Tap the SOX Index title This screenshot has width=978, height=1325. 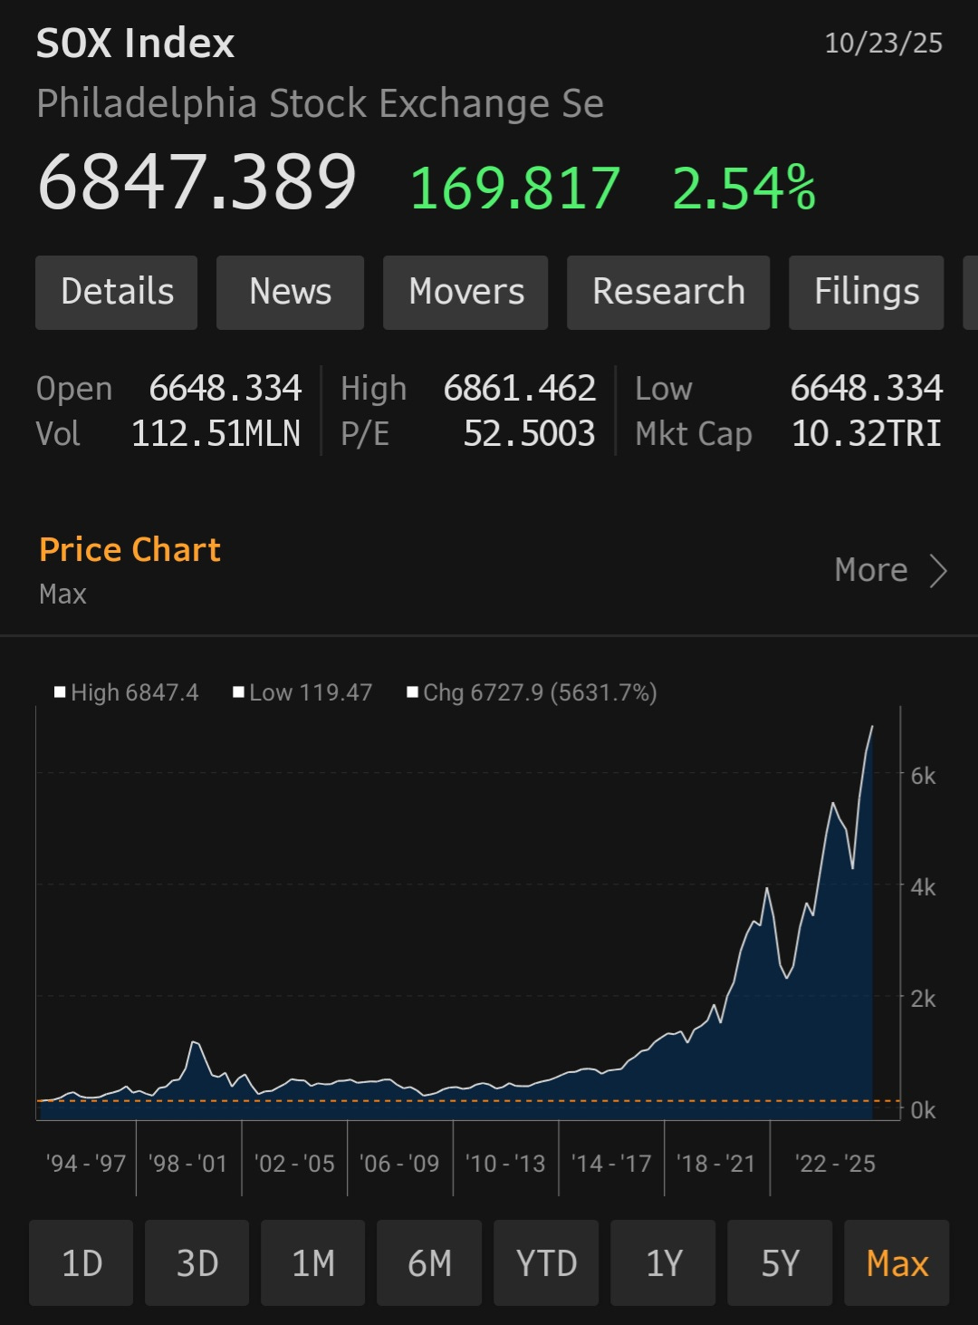[135, 43]
